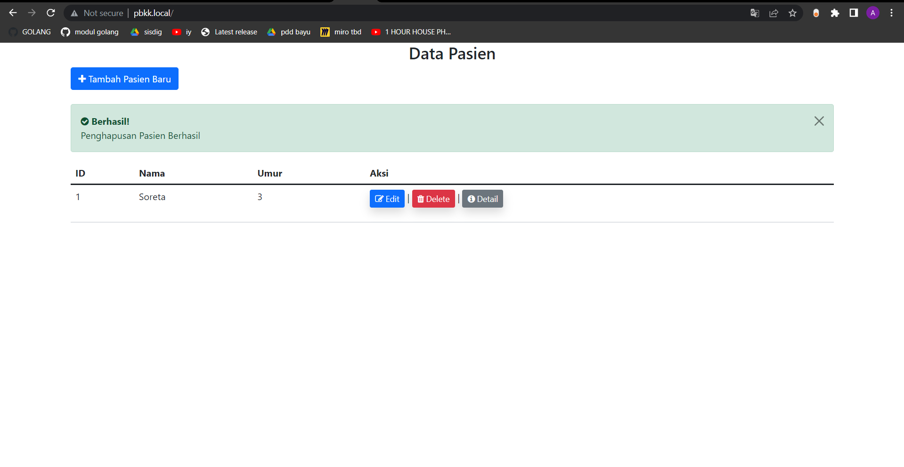The height and width of the screenshot is (467, 904).
Task: Click the side panel icon
Action: click(x=854, y=13)
